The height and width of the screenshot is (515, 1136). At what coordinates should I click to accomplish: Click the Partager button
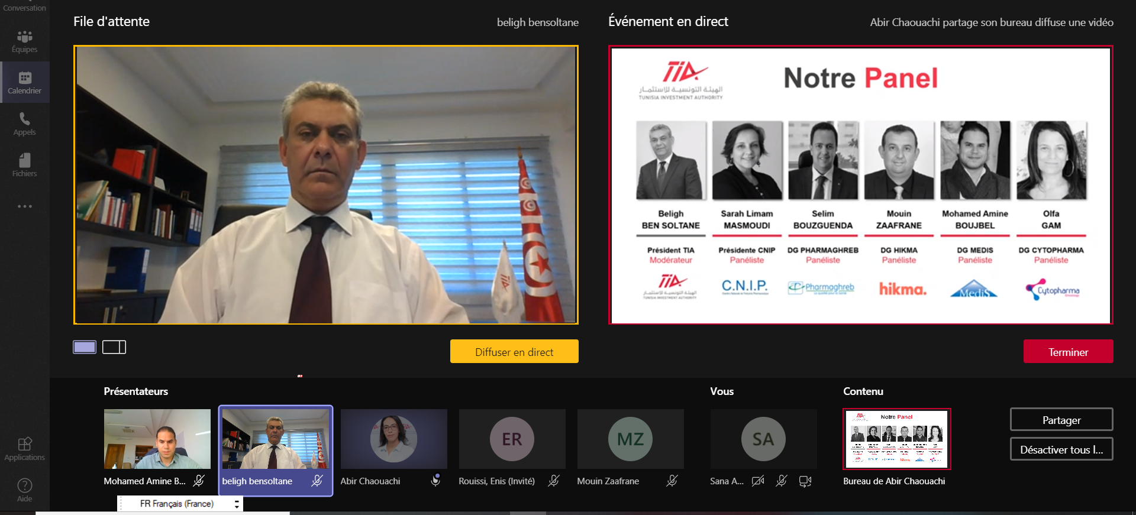[x=1061, y=420]
